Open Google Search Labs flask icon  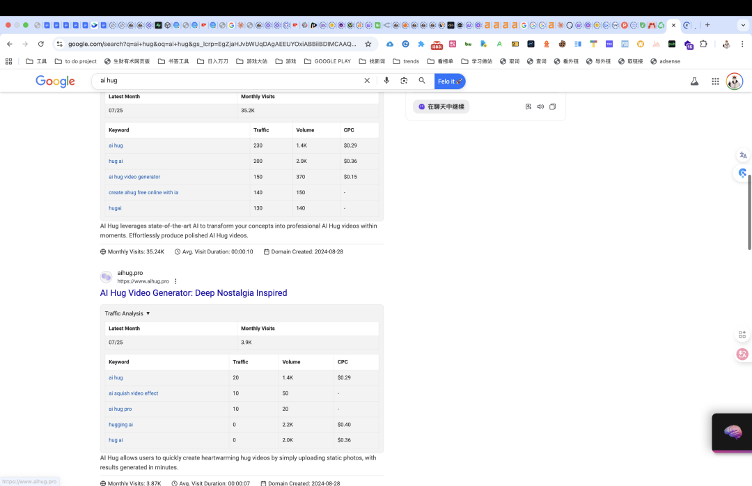click(x=694, y=81)
